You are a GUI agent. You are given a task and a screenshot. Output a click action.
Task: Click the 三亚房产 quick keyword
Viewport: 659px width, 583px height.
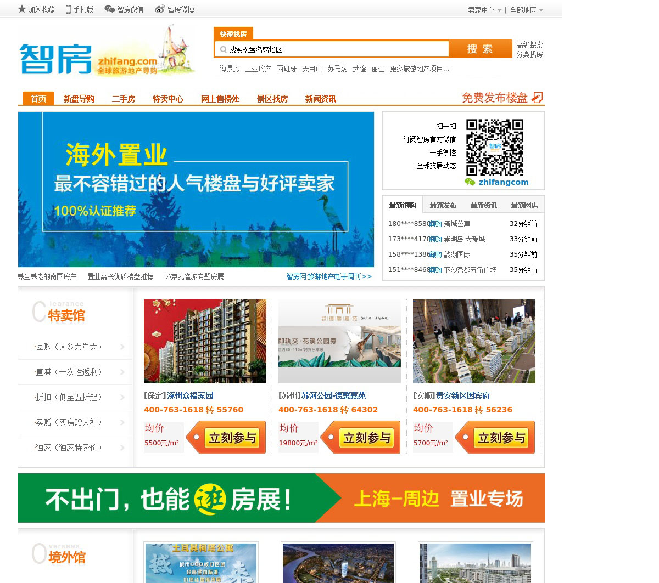(258, 69)
